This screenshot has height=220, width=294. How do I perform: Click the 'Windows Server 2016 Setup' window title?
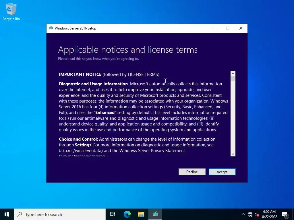pos(76,28)
